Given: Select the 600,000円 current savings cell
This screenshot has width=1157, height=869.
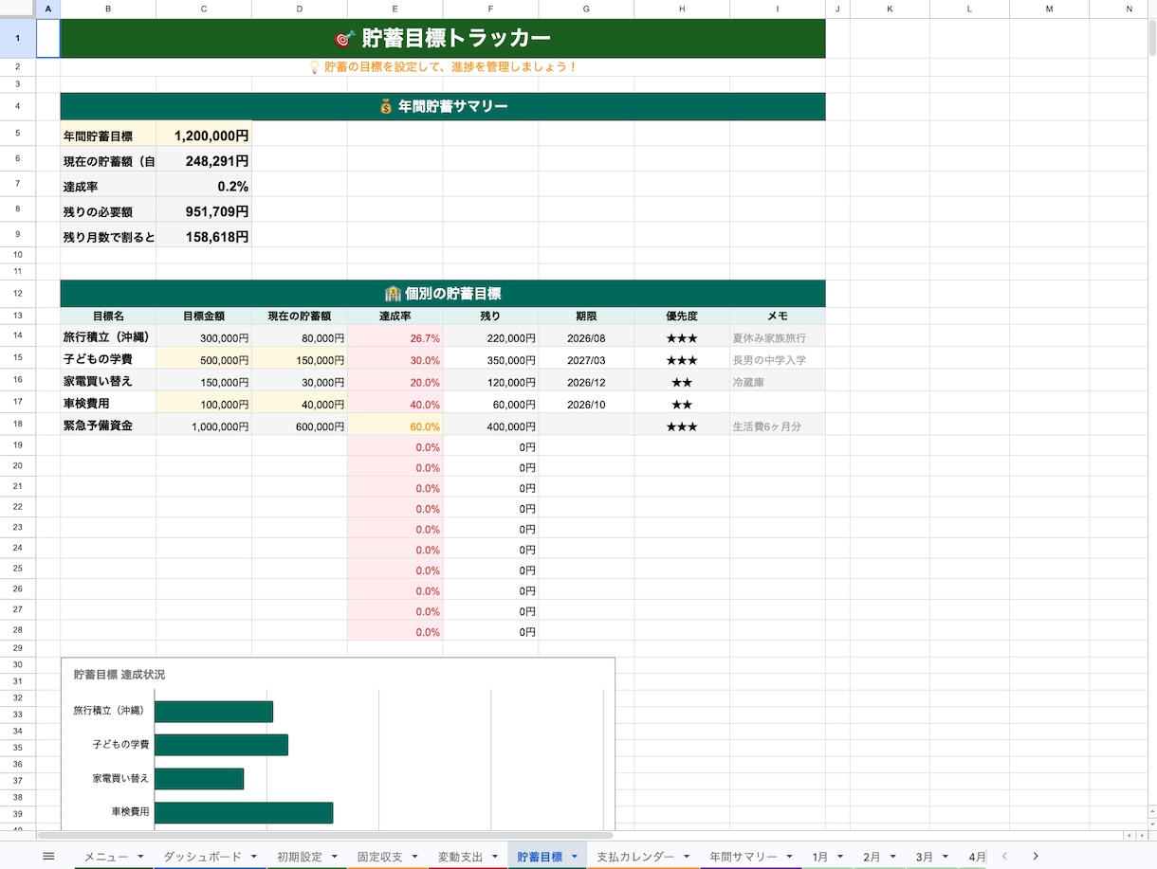Looking at the screenshot, I should tap(300, 425).
